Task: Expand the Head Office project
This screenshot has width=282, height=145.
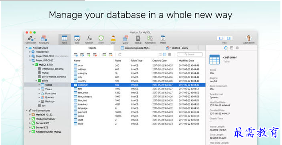Action: [30, 52]
